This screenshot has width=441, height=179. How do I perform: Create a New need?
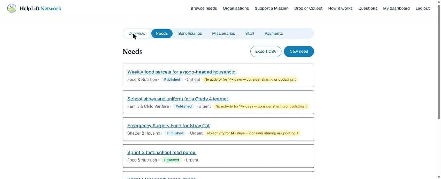[x=299, y=52]
